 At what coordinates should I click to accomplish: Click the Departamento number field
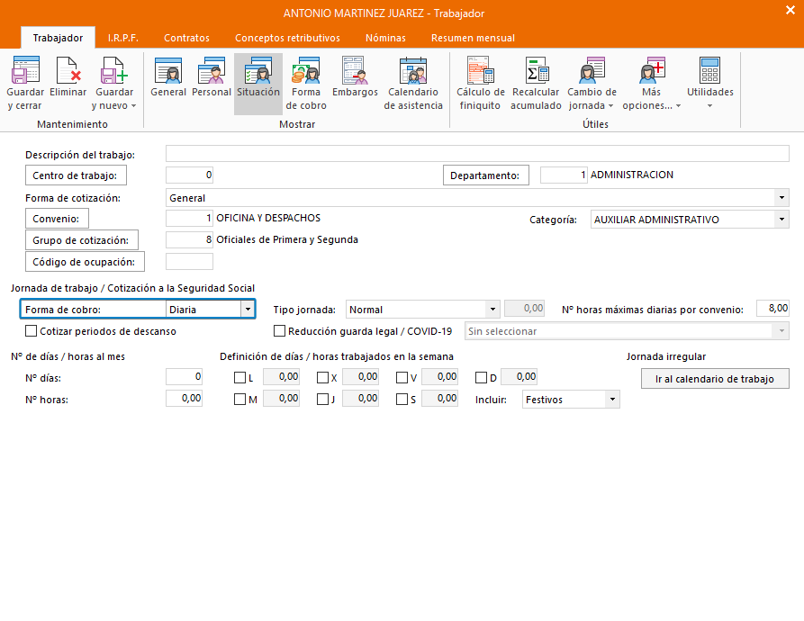(564, 175)
